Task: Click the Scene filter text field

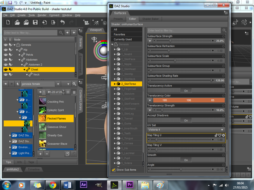Action: [30, 33]
